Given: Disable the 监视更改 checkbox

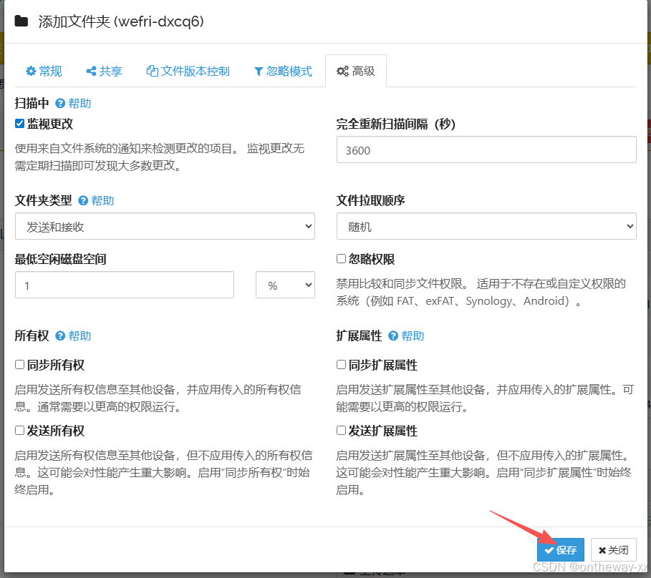Looking at the screenshot, I should click(19, 123).
